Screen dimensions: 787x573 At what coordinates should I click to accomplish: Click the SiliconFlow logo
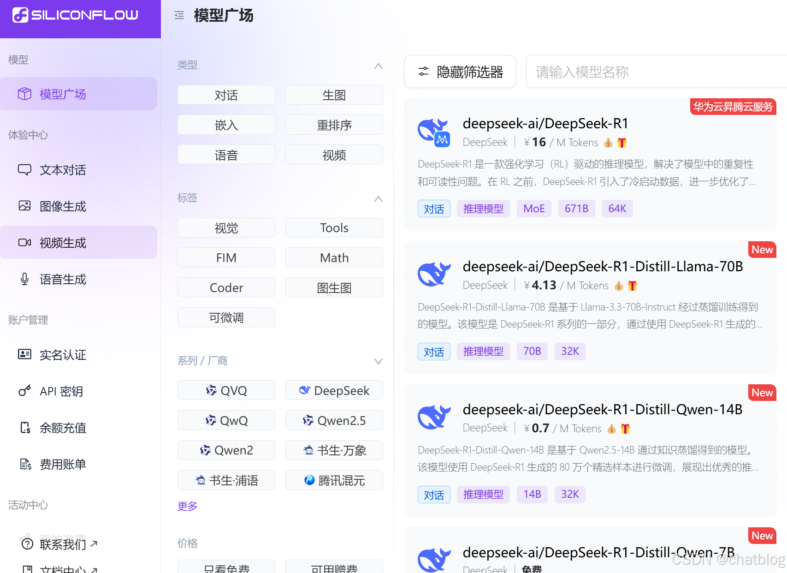[75, 15]
